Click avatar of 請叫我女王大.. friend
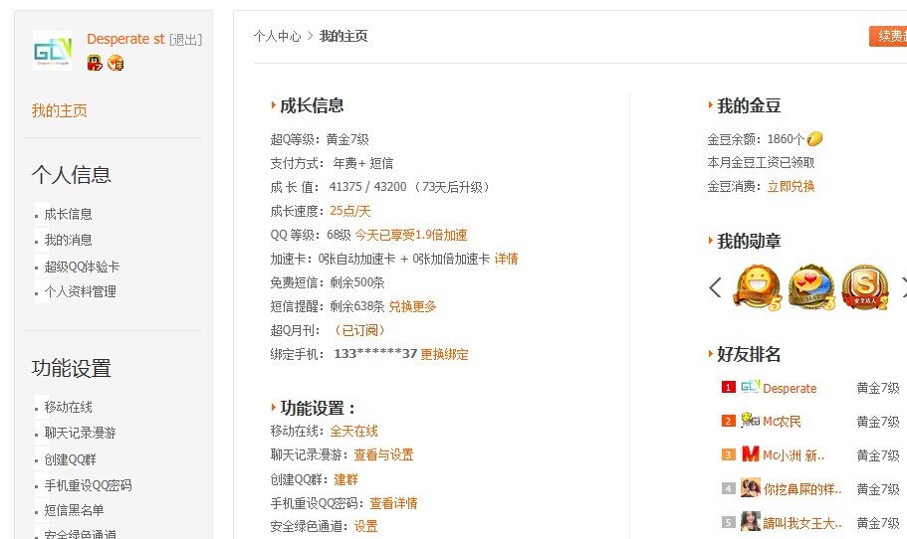The image size is (907, 539). coord(751,522)
